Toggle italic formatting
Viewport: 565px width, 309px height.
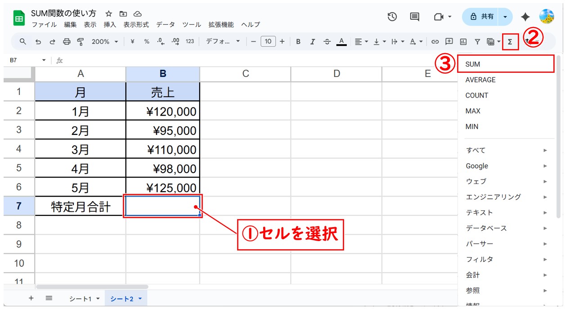coord(312,42)
